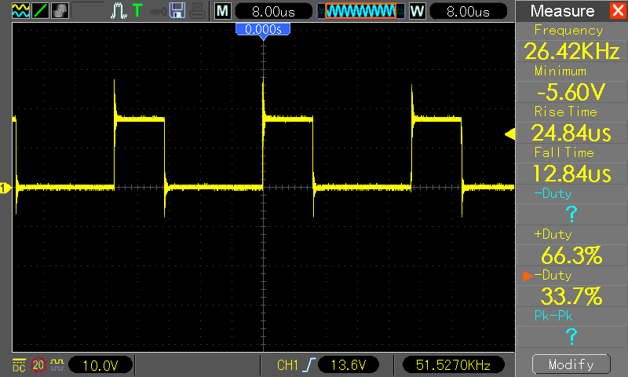Open the M main timebase 8.00us field

[x=273, y=11]
